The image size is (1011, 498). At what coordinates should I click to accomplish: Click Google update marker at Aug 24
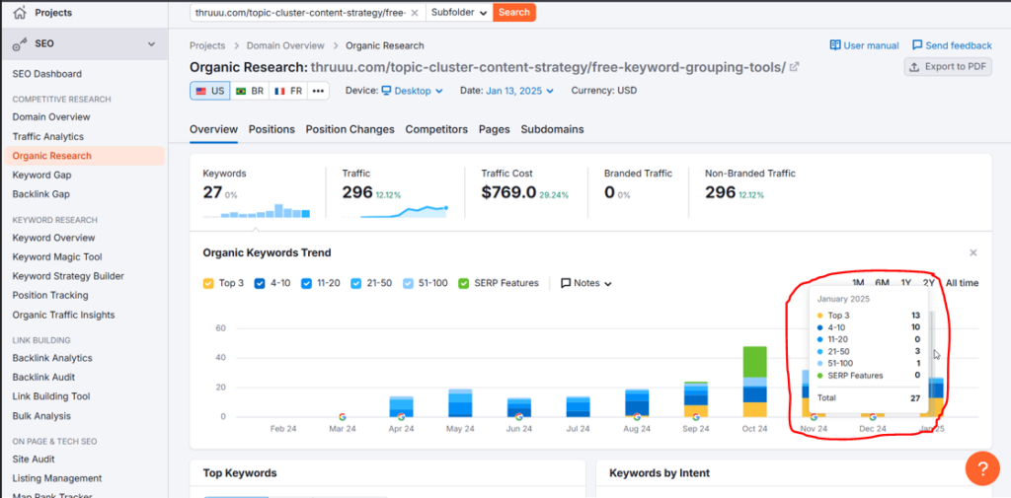637,417
